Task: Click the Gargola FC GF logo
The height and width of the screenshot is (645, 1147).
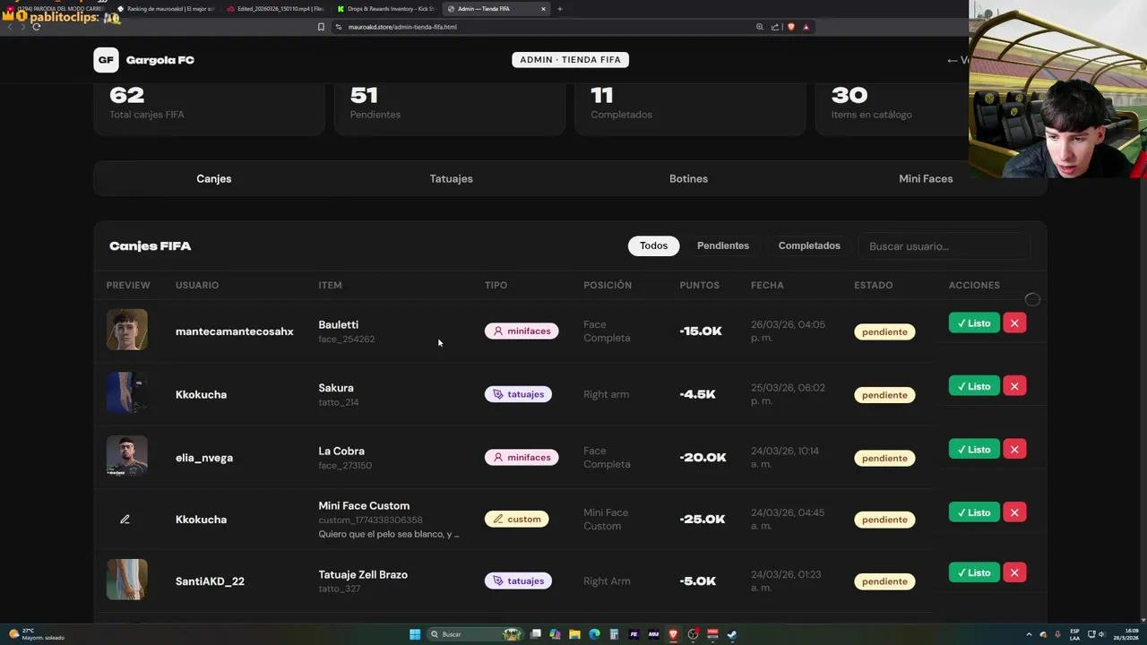Action: click(106, 60)
